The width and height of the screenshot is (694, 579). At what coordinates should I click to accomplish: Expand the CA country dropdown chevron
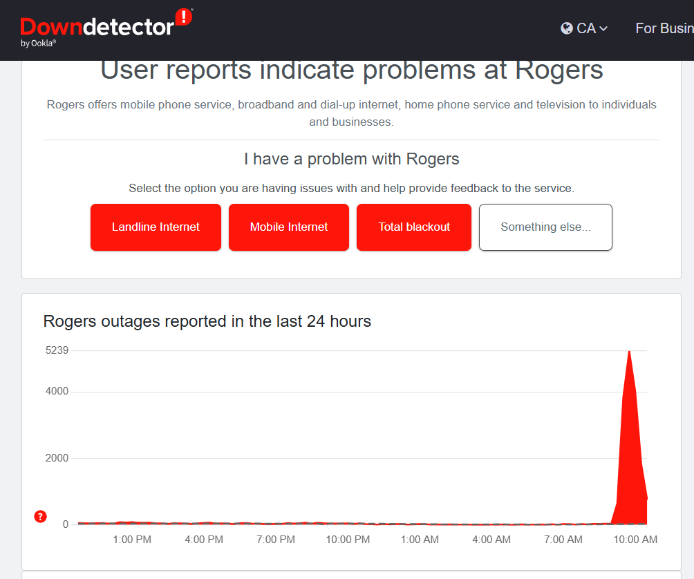click(x=603, y=29)
